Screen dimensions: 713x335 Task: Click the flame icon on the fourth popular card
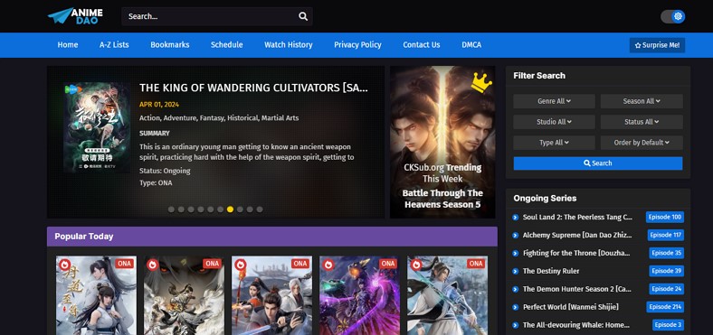click(328, 265)
